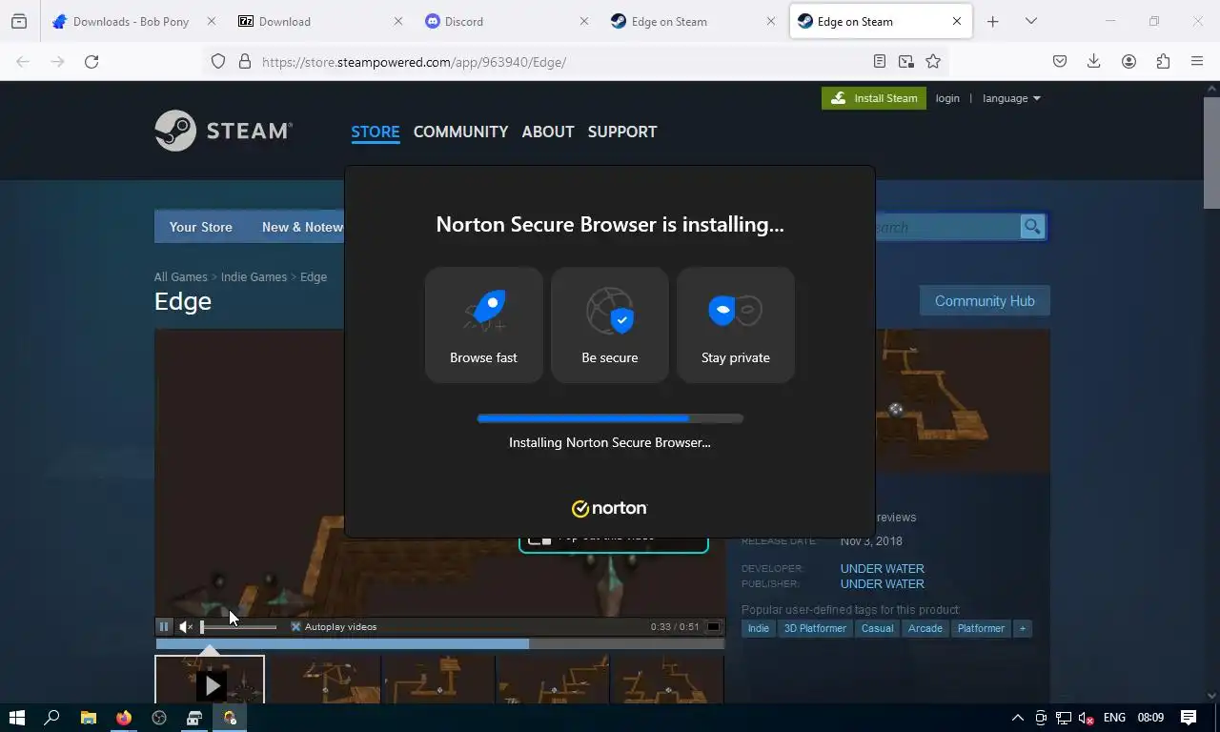
Task: Open the Save to Pocket icon
Action: (x=1060, y=61)
